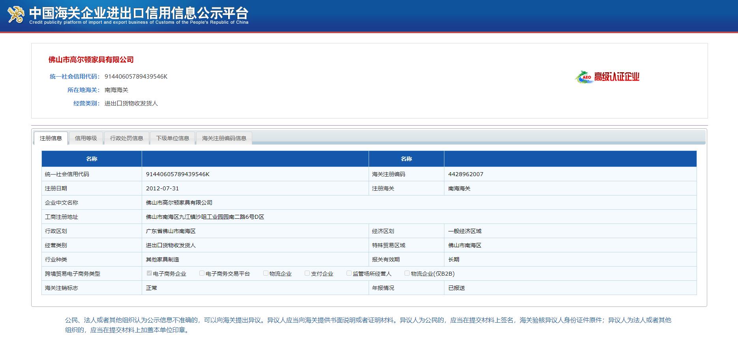This screenshot has height=342, width=738.
Task: Click the first 名称 column header
Action: pos(92,159)
